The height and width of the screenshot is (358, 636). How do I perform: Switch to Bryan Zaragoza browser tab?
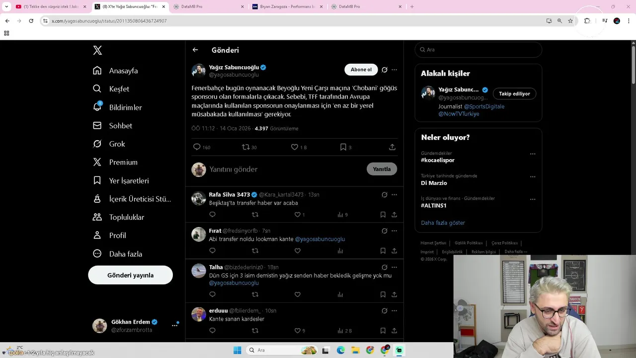287,7
